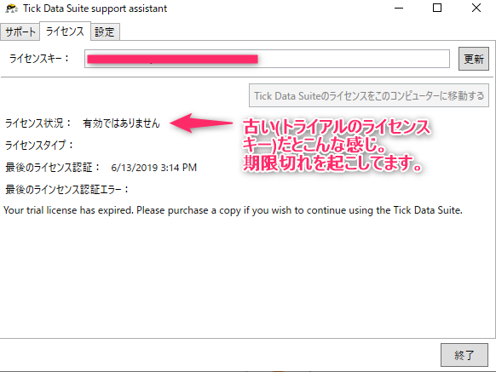Minimize the support assistant window
This screenshot has width=496, height=372.
pyautogui.click(x=399, y=9)
